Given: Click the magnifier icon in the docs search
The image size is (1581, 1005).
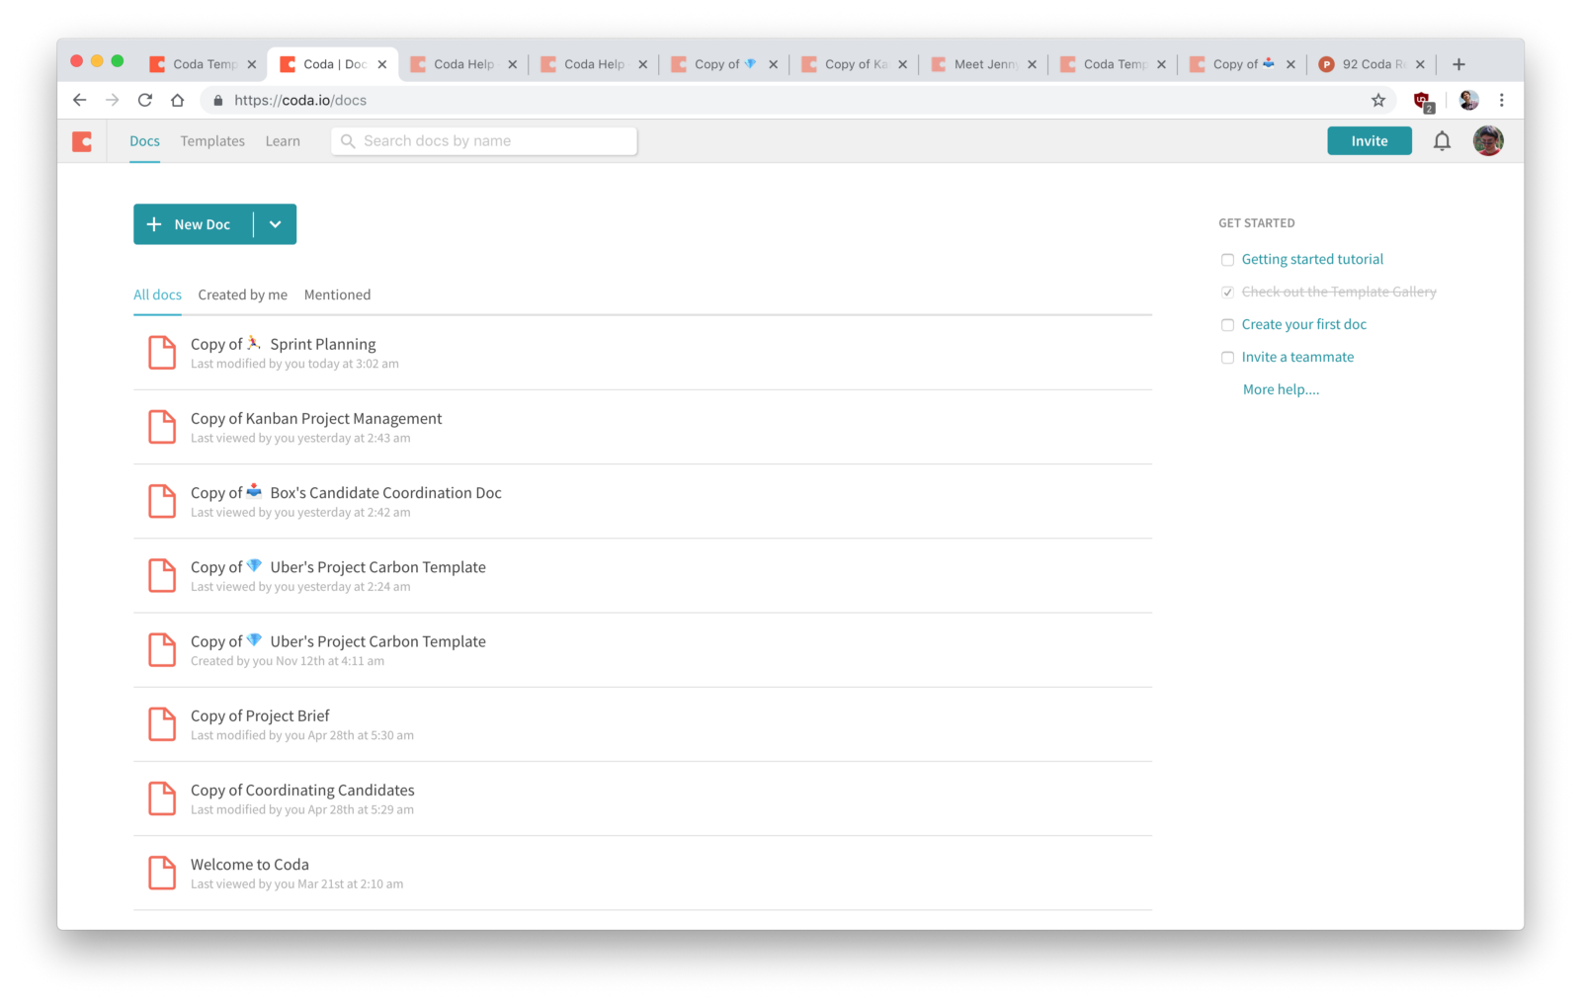Looking at the screenshot, I should pos(348,141).
